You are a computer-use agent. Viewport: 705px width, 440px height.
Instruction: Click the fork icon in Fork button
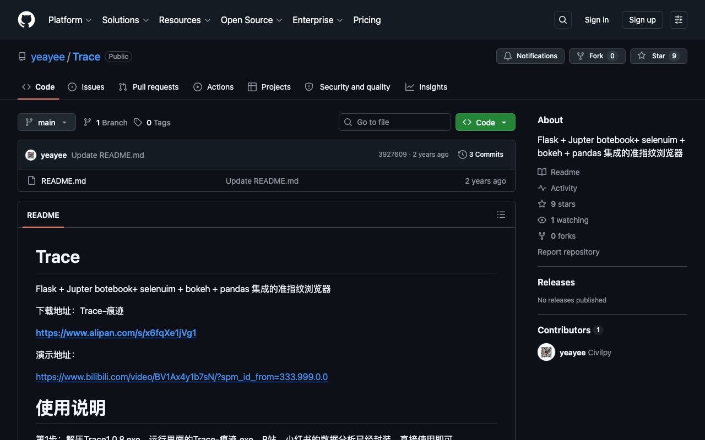[x=581, y=56]
